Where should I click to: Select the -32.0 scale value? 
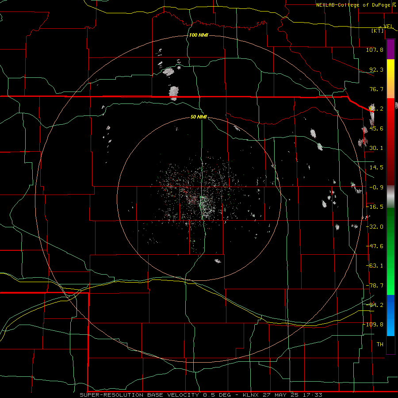(375, 227)
